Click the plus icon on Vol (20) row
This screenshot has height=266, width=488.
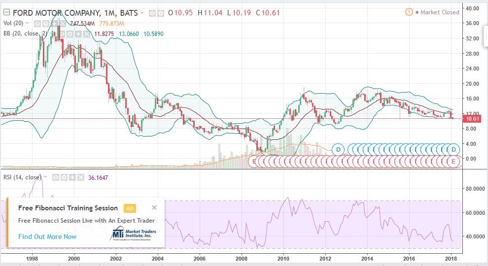(54, 24)
